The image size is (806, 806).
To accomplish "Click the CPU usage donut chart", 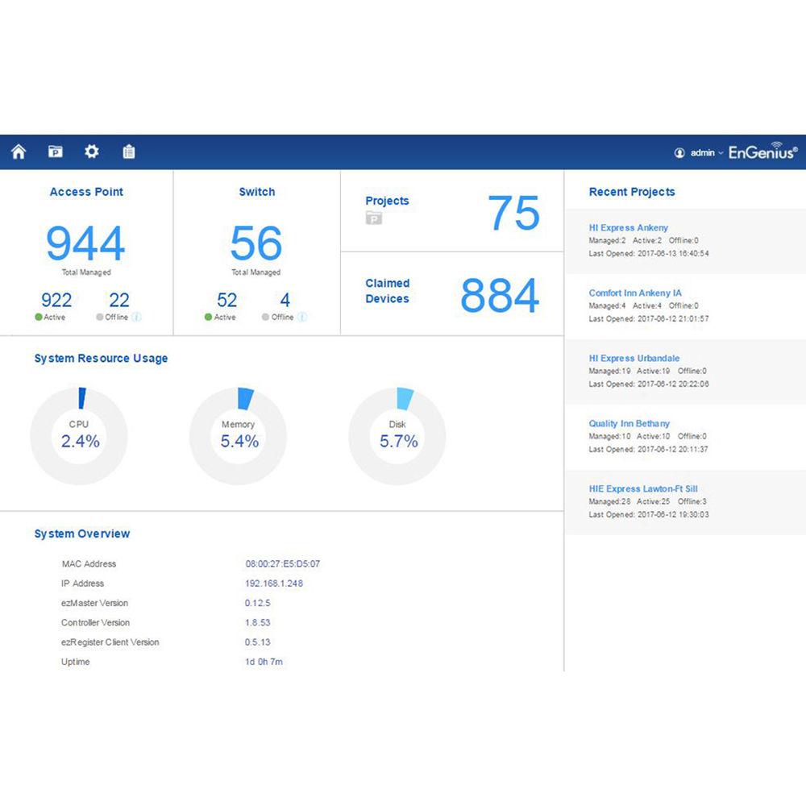I will point(79,436).
